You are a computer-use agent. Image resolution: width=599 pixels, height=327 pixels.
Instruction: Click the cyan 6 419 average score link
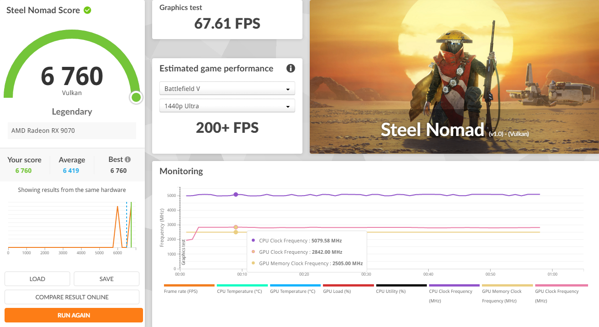(x=72, y=171)
